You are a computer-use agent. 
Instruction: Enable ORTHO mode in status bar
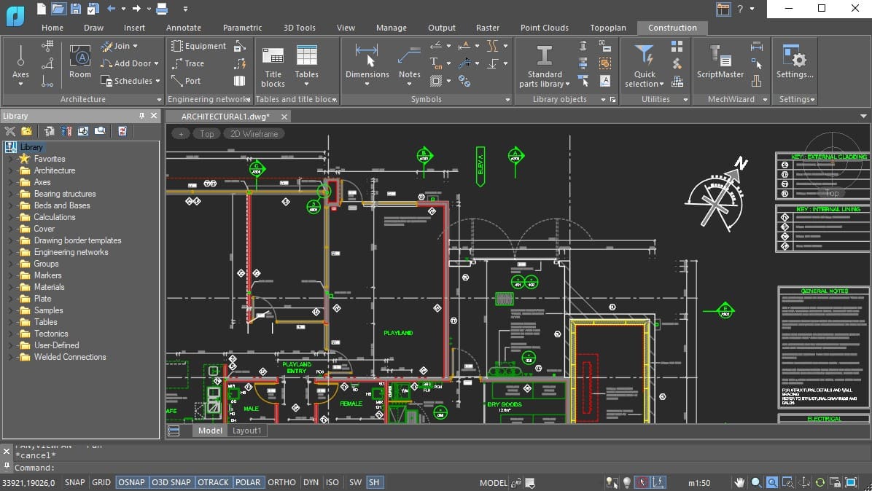(x=281, y=482)
